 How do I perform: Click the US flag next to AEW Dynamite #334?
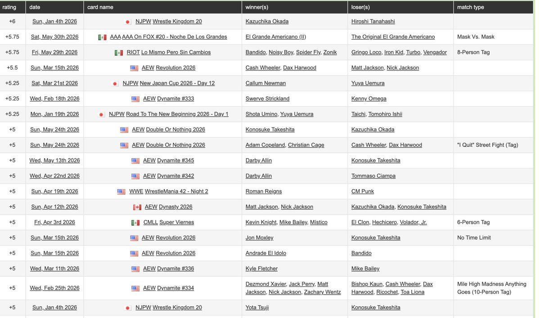(x=135, y=288)
